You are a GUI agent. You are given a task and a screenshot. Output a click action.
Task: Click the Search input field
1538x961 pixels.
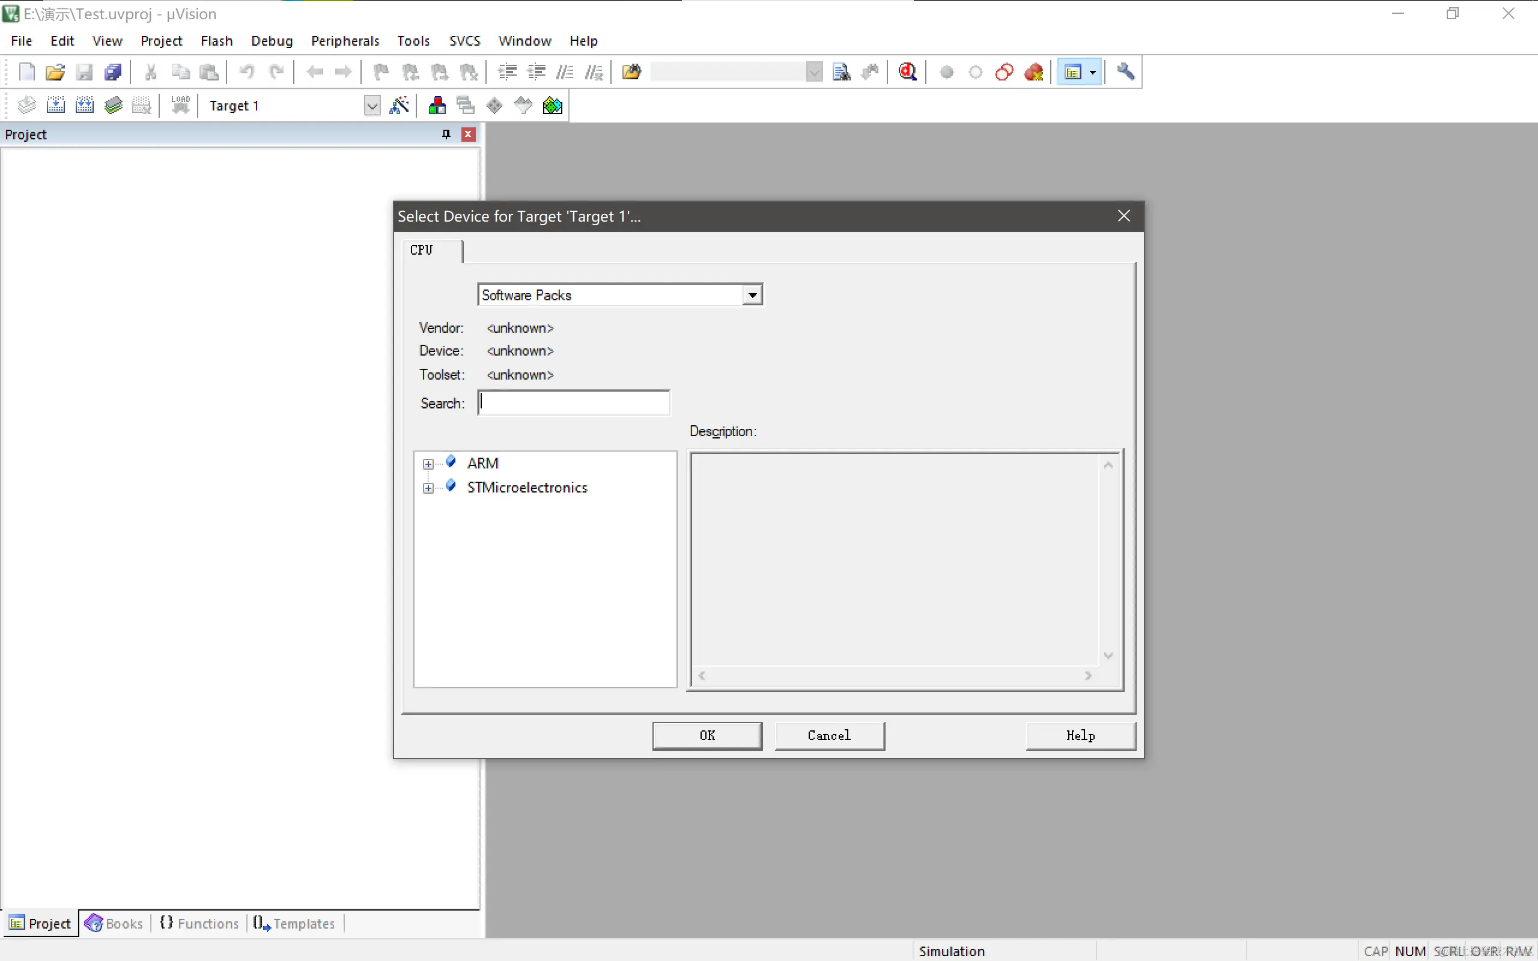click(574, 403)
